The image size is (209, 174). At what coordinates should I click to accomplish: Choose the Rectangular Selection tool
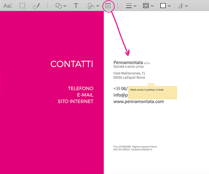point(22,6)
